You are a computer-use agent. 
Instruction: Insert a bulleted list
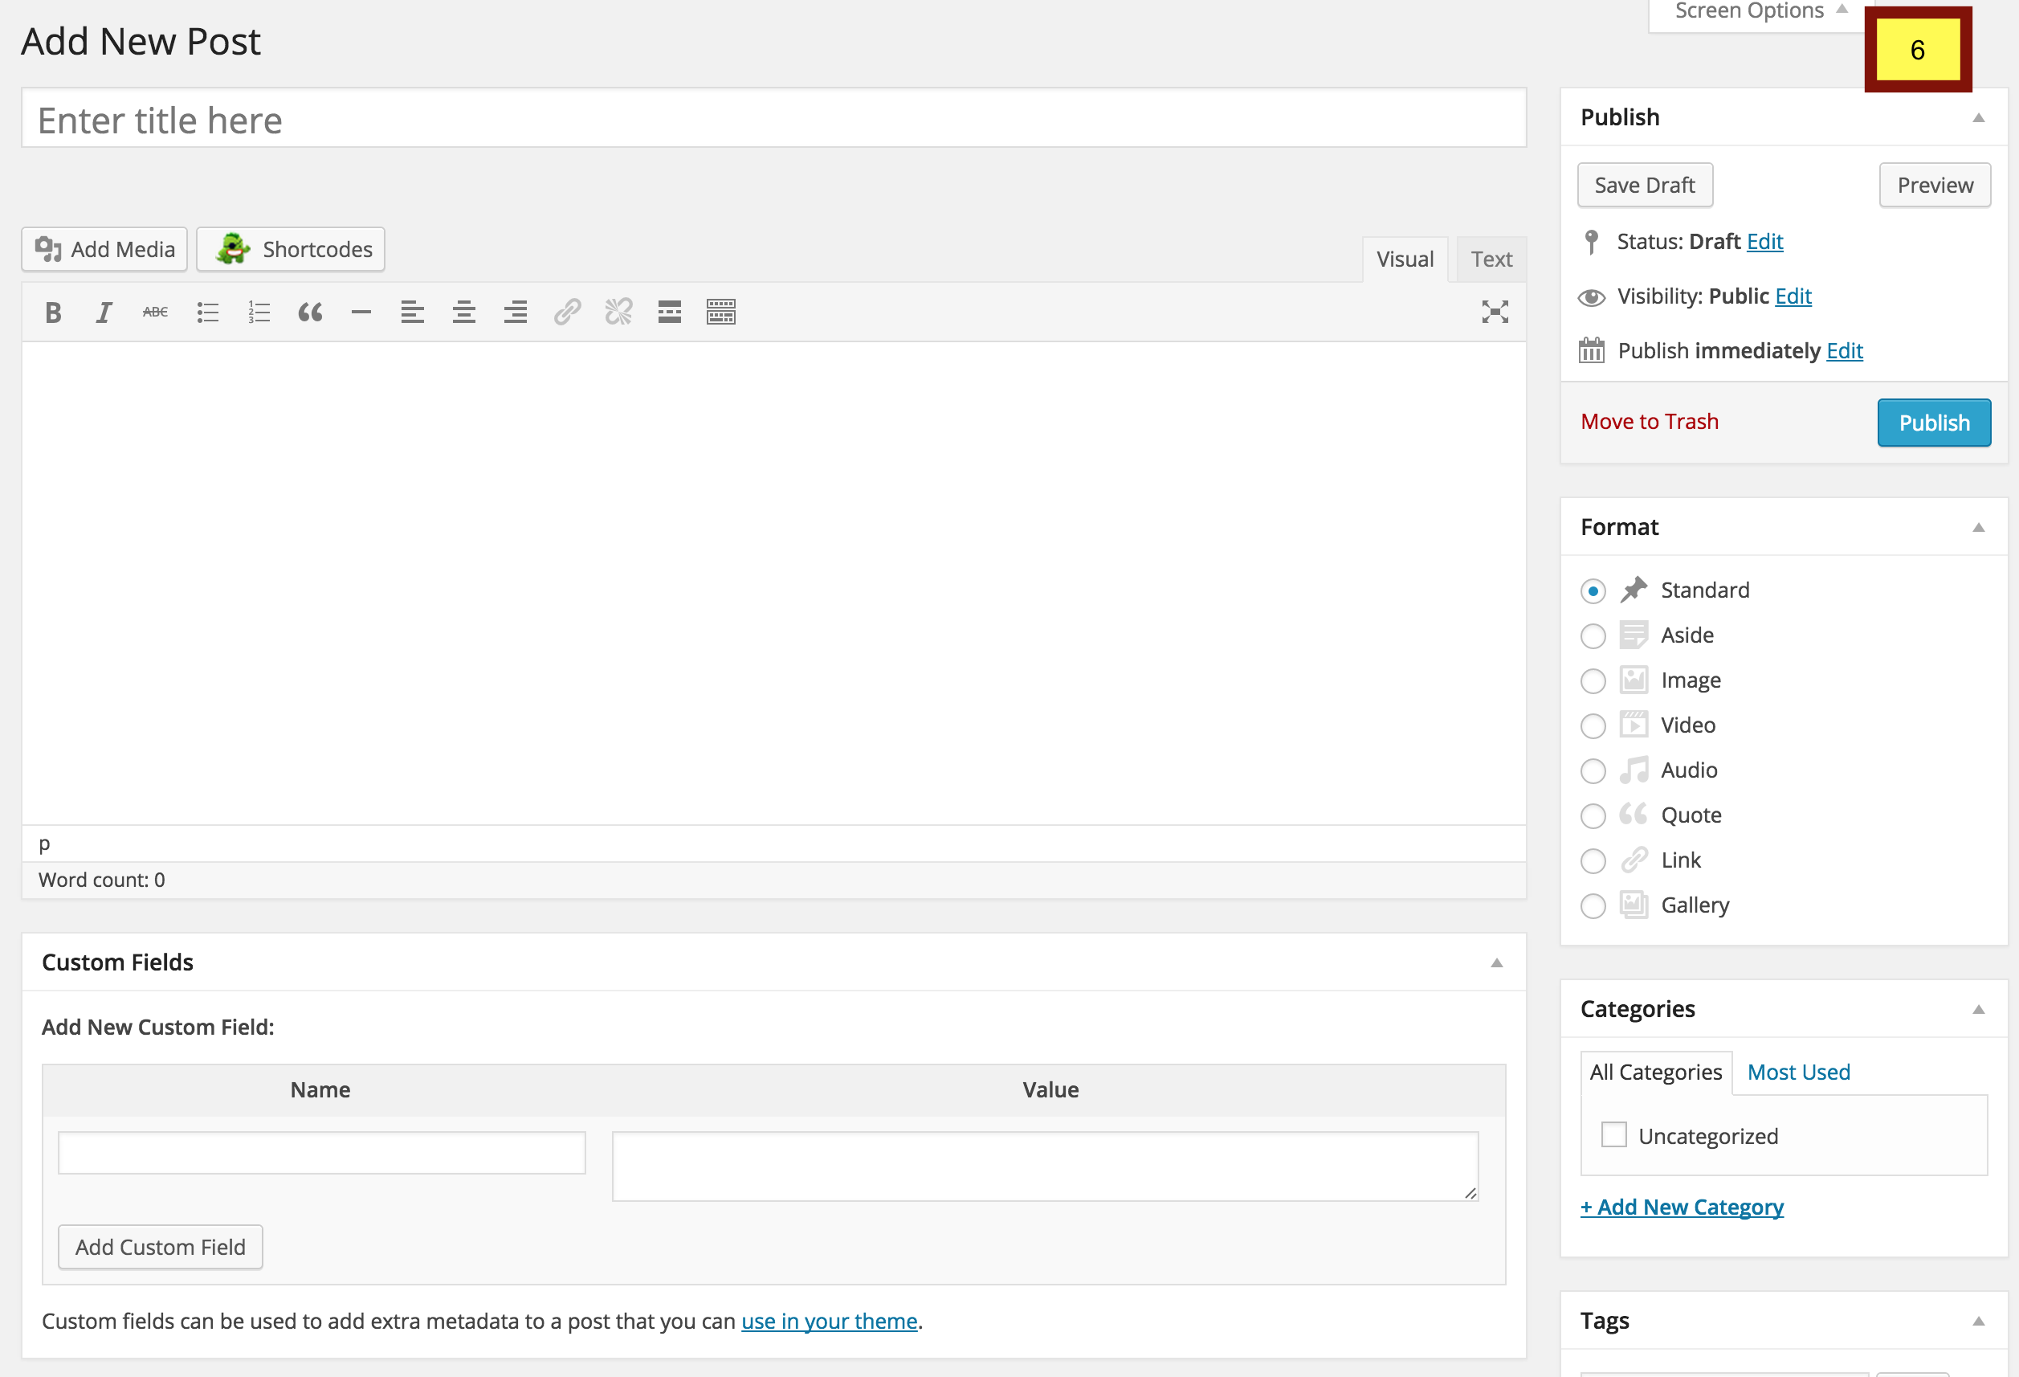206,312
